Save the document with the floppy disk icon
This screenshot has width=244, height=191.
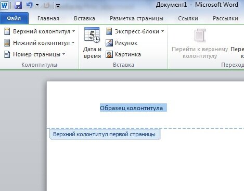18,5
